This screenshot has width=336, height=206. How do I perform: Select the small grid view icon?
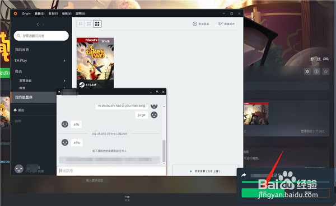(x=81, y=23)
